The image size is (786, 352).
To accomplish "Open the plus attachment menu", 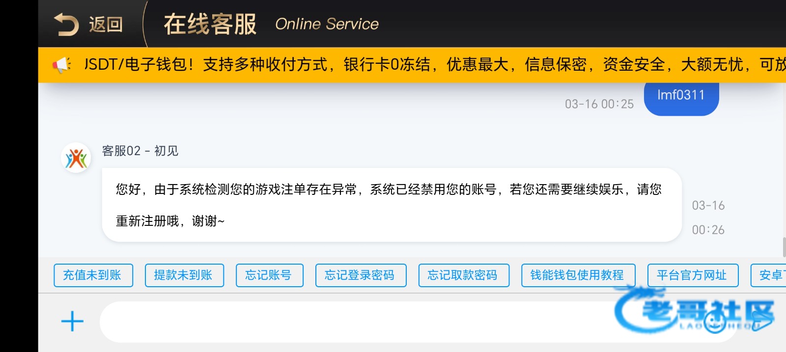I will [72, 322].
